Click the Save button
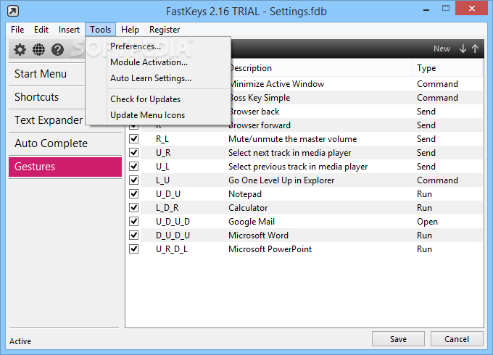 pyautogui.click(x=398, y=339)
